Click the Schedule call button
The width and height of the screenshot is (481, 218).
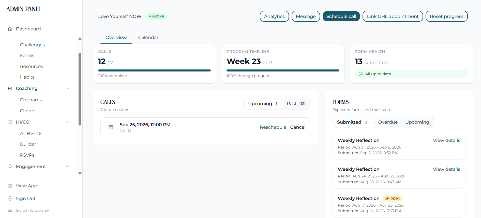(341, 16)
